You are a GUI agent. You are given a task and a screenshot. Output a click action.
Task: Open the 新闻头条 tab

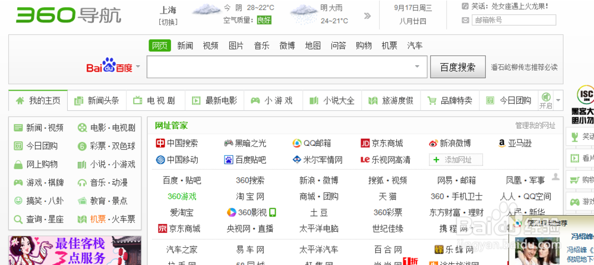(97, 101)
